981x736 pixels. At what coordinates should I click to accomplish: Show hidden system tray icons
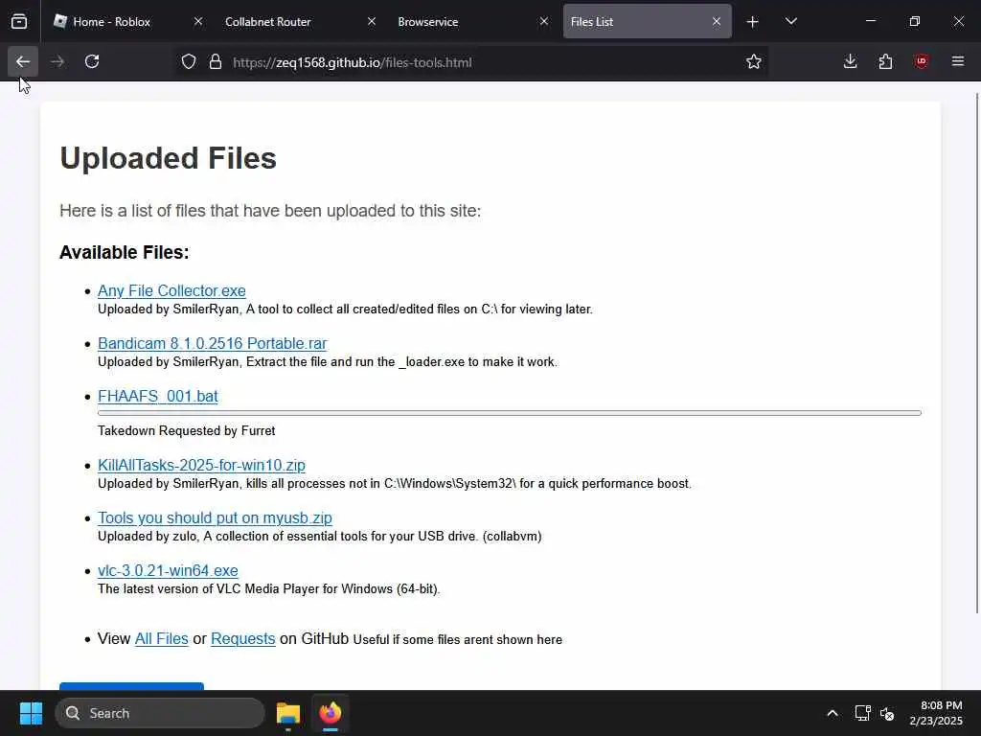[x=833, y=713]
